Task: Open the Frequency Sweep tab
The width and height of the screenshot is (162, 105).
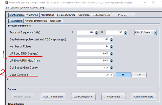Action: coord(66,15)
